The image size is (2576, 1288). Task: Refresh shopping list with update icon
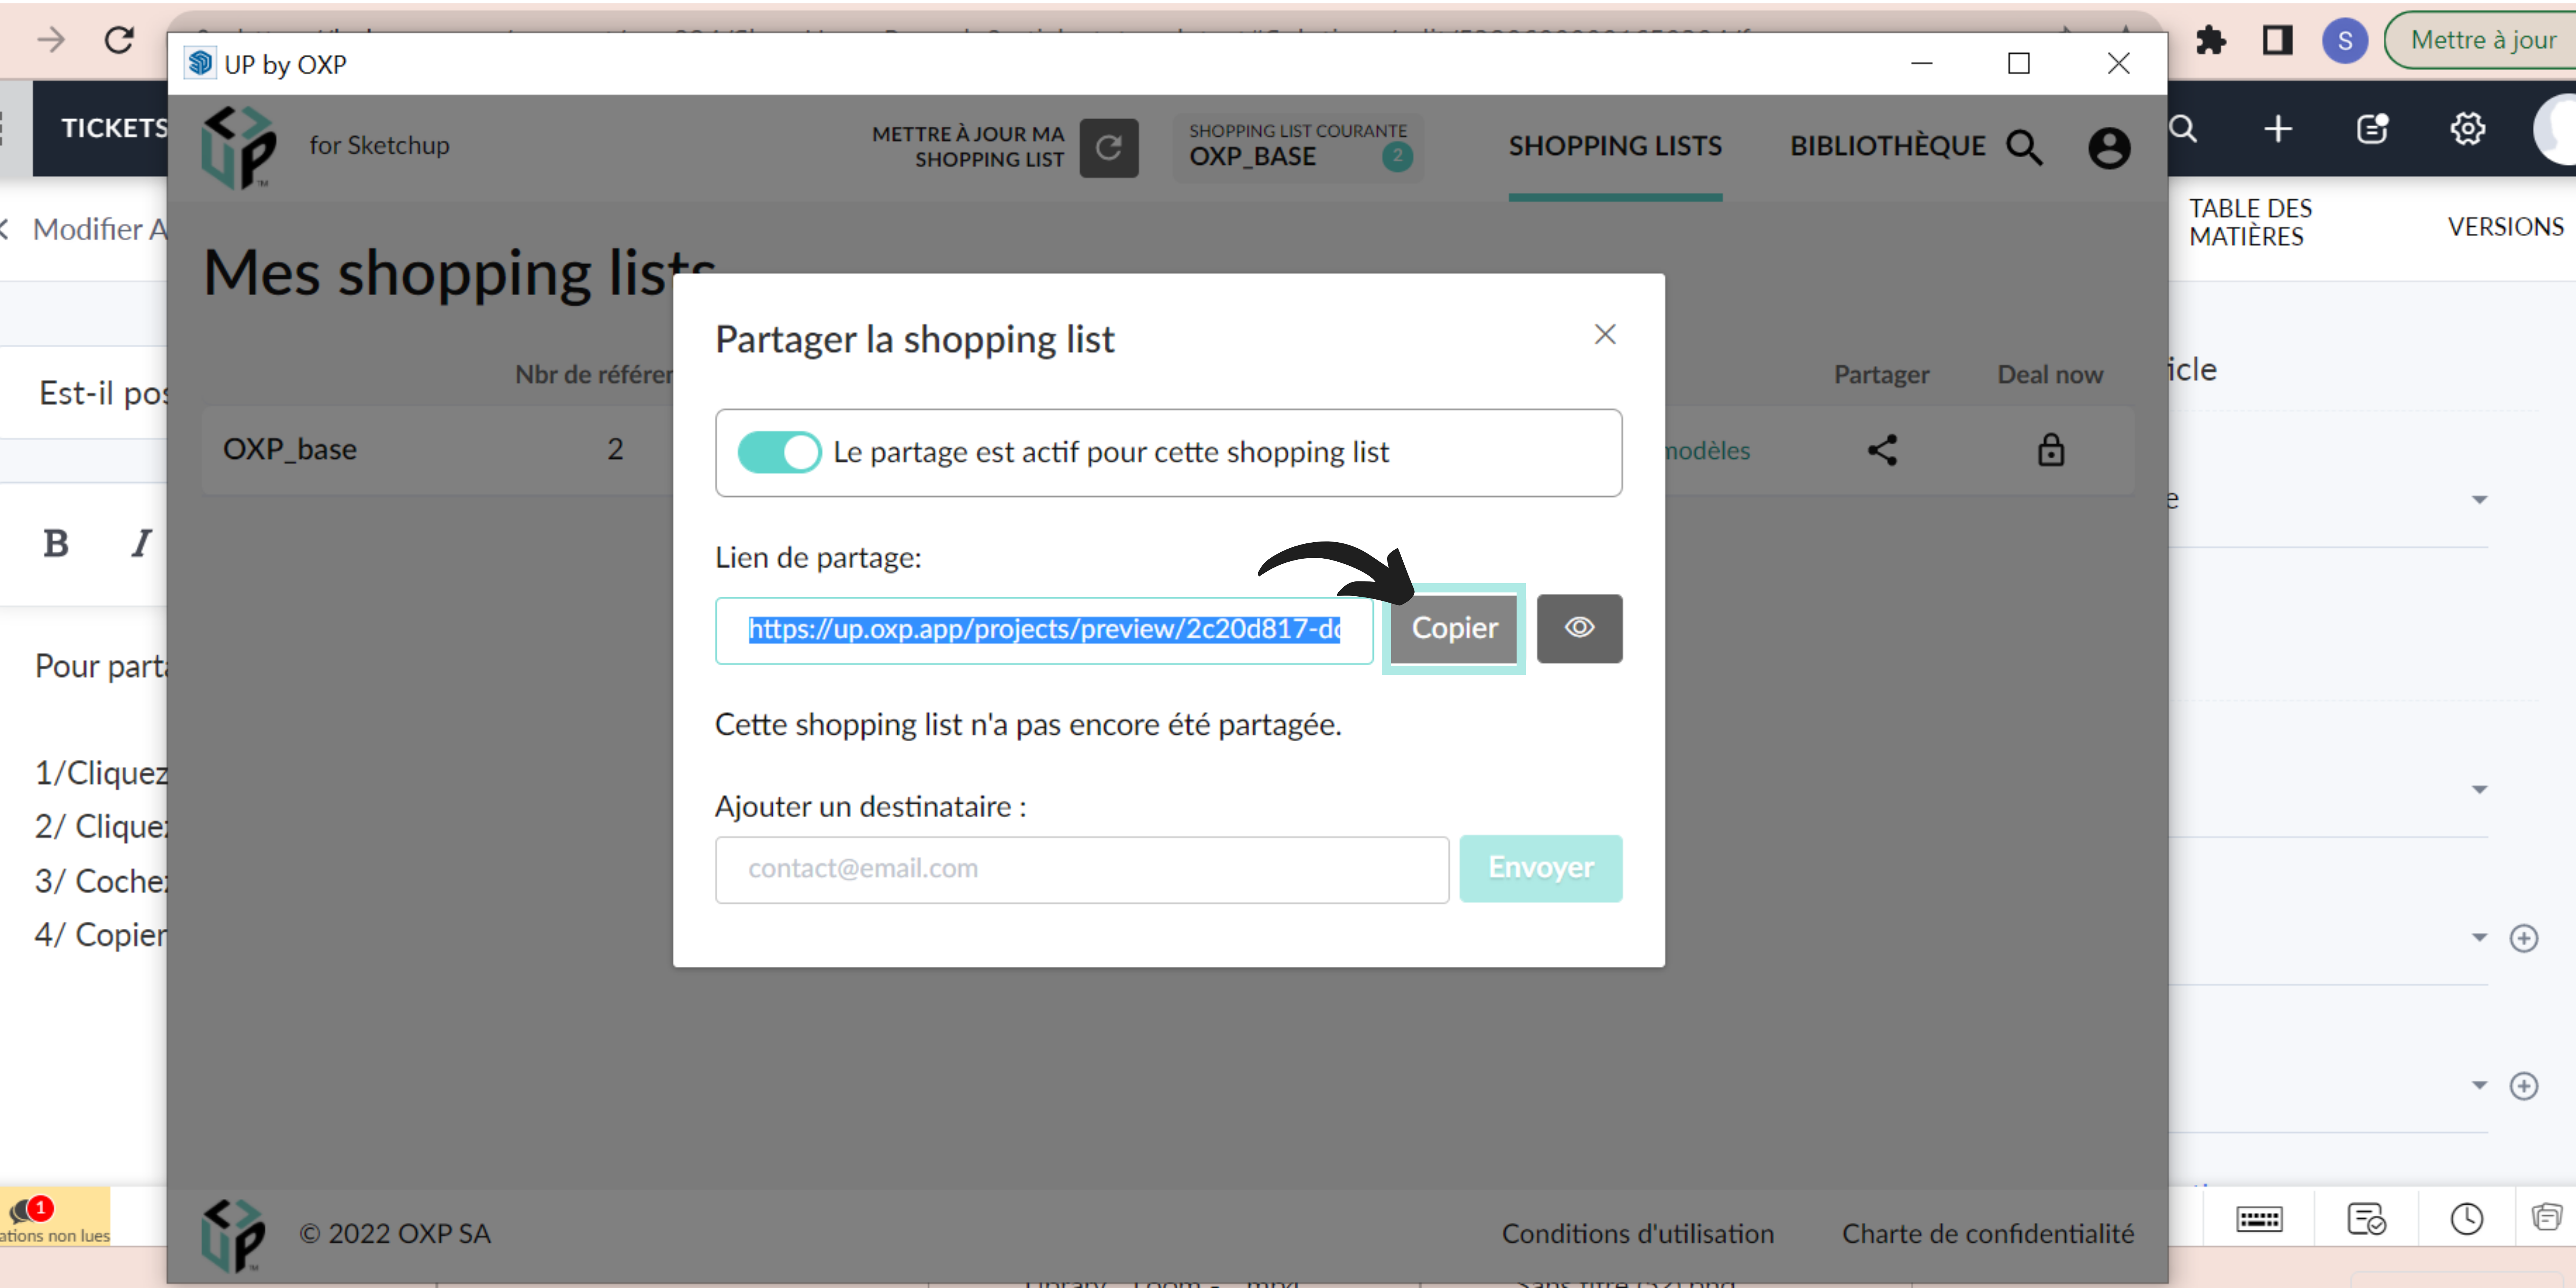coord(1109,148)
